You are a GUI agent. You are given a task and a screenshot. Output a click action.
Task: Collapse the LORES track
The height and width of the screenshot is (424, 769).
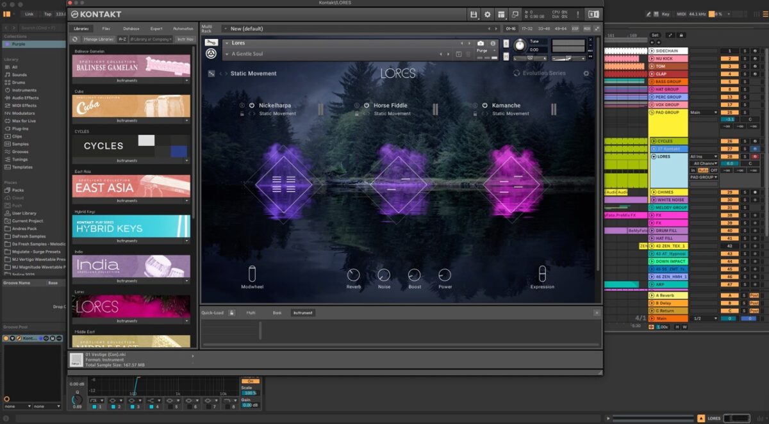pos(652,156)
